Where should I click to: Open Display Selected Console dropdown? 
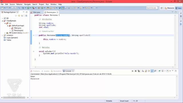(x=165, y=71)
